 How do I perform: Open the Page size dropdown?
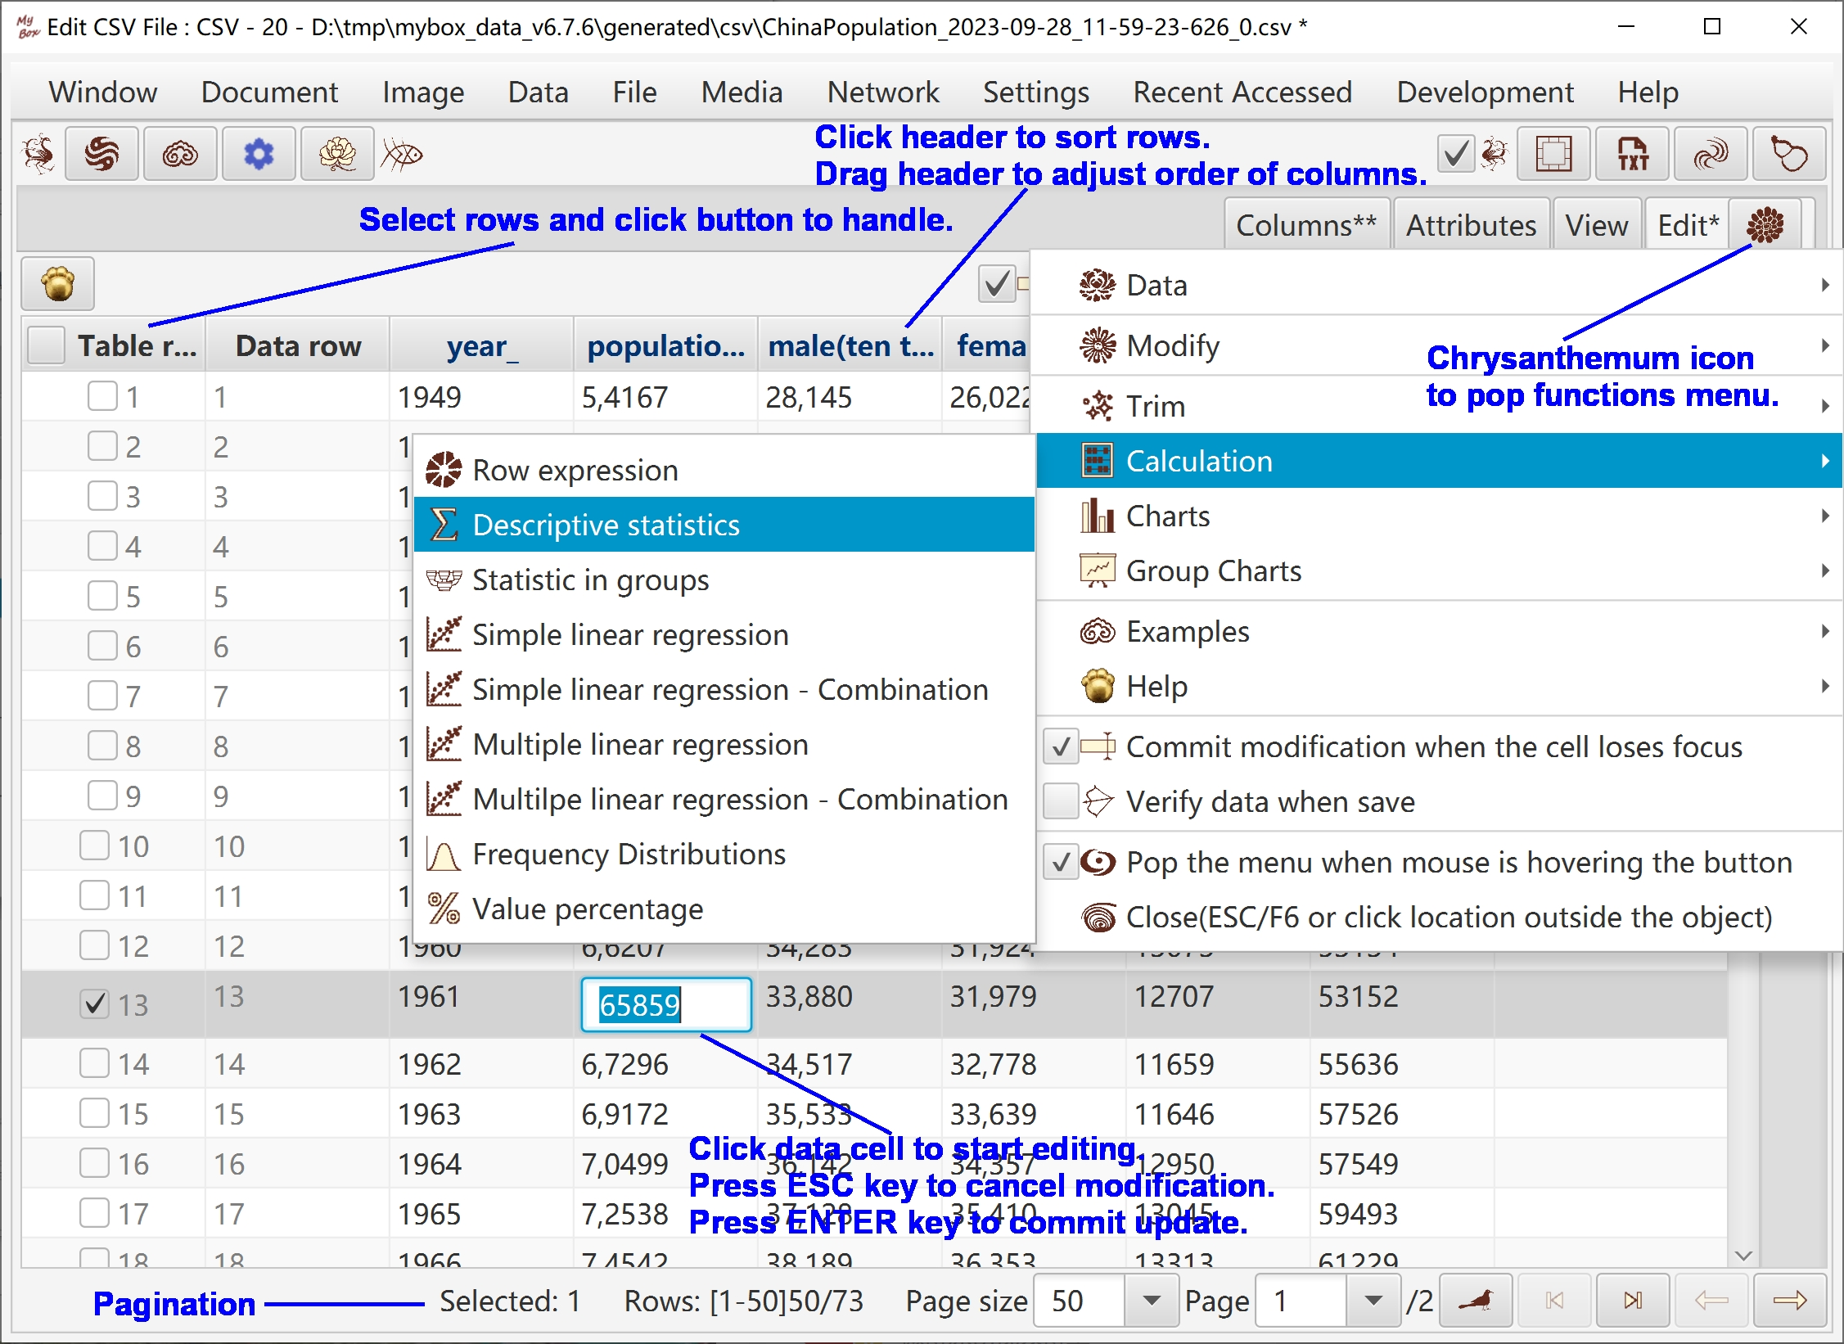[x=1151, y=1301]
